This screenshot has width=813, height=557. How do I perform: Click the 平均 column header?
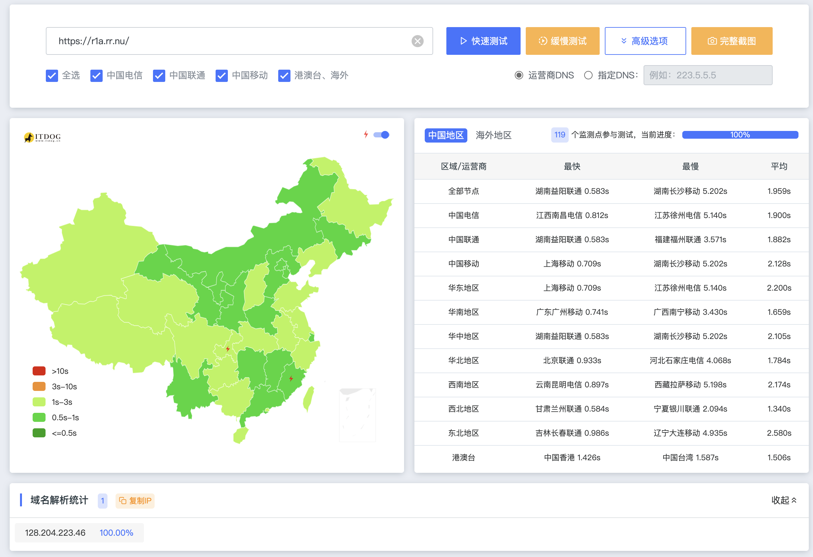(x=779, y=166)
